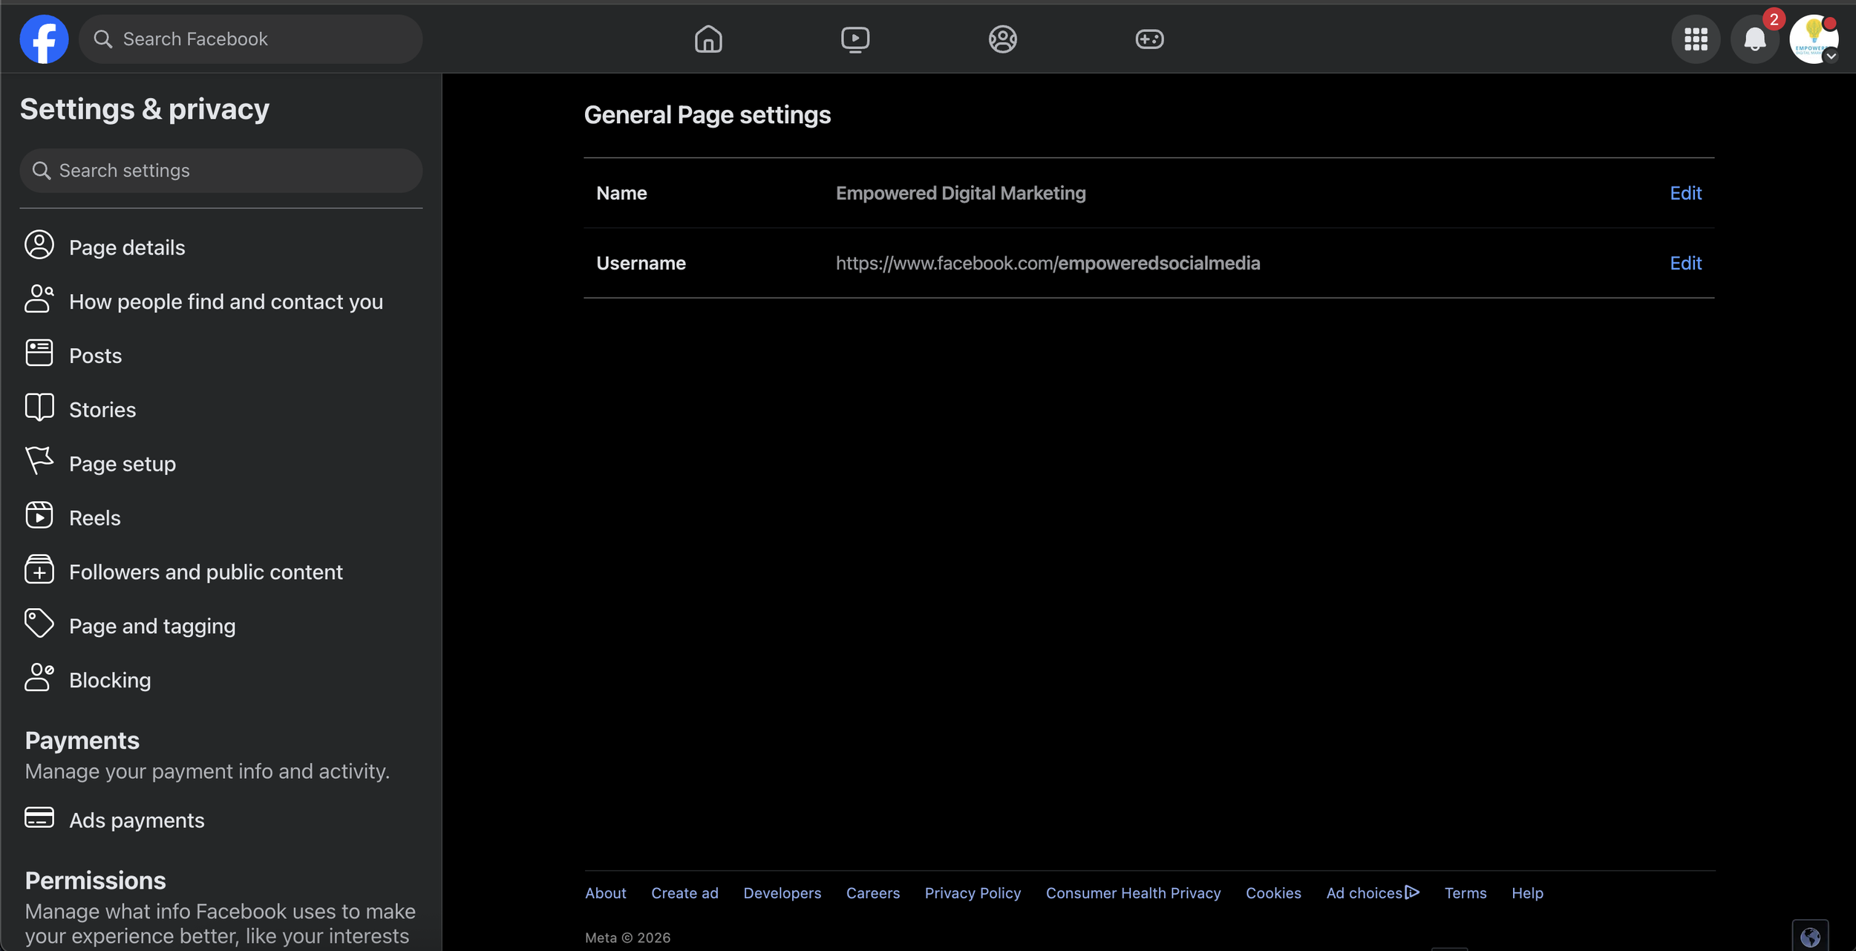This screenshot has height=951, width=1856.
Task: Open Followers and public content
Action: 206,572
